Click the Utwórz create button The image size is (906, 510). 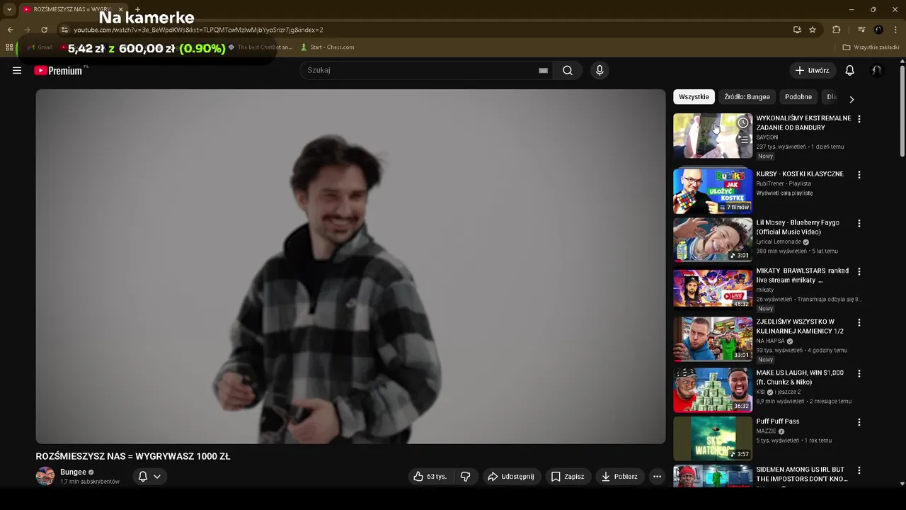tap(813, 70)
